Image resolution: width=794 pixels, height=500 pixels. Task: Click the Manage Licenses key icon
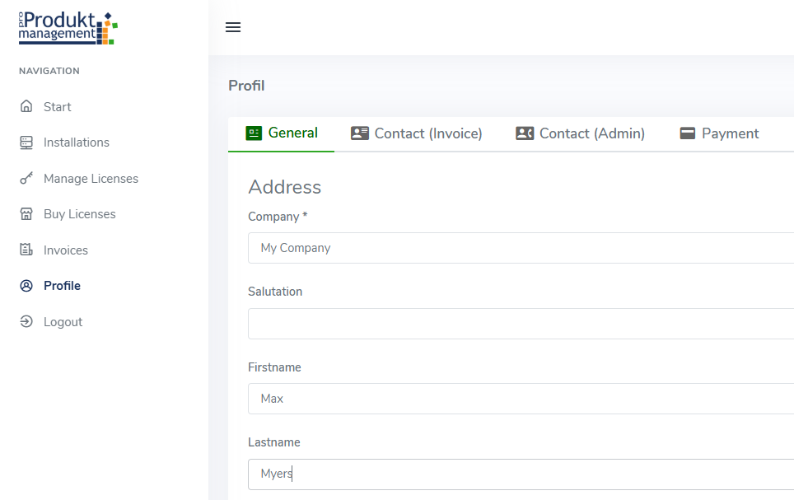pyautogui.click(x=26, y=179)
